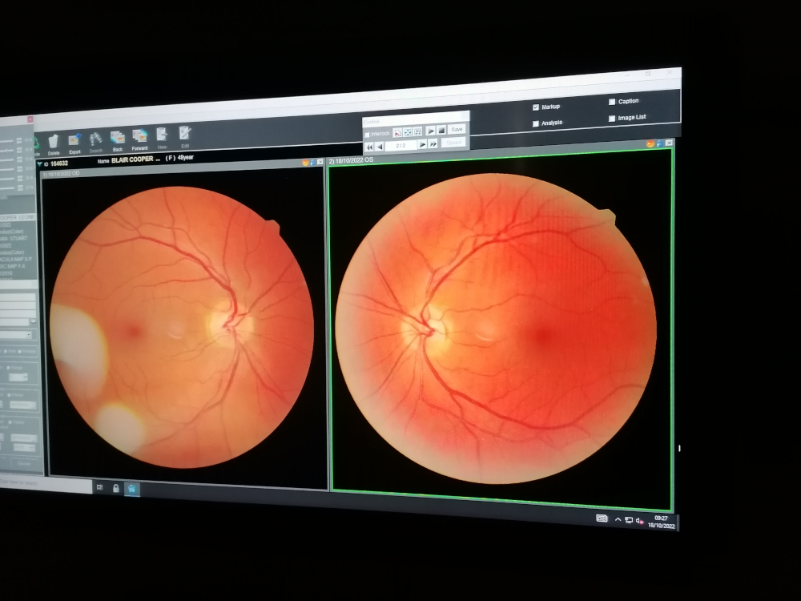Click the Export toolbar icon
The width and height of the screenshot is (801, 601).
point(74,140)
